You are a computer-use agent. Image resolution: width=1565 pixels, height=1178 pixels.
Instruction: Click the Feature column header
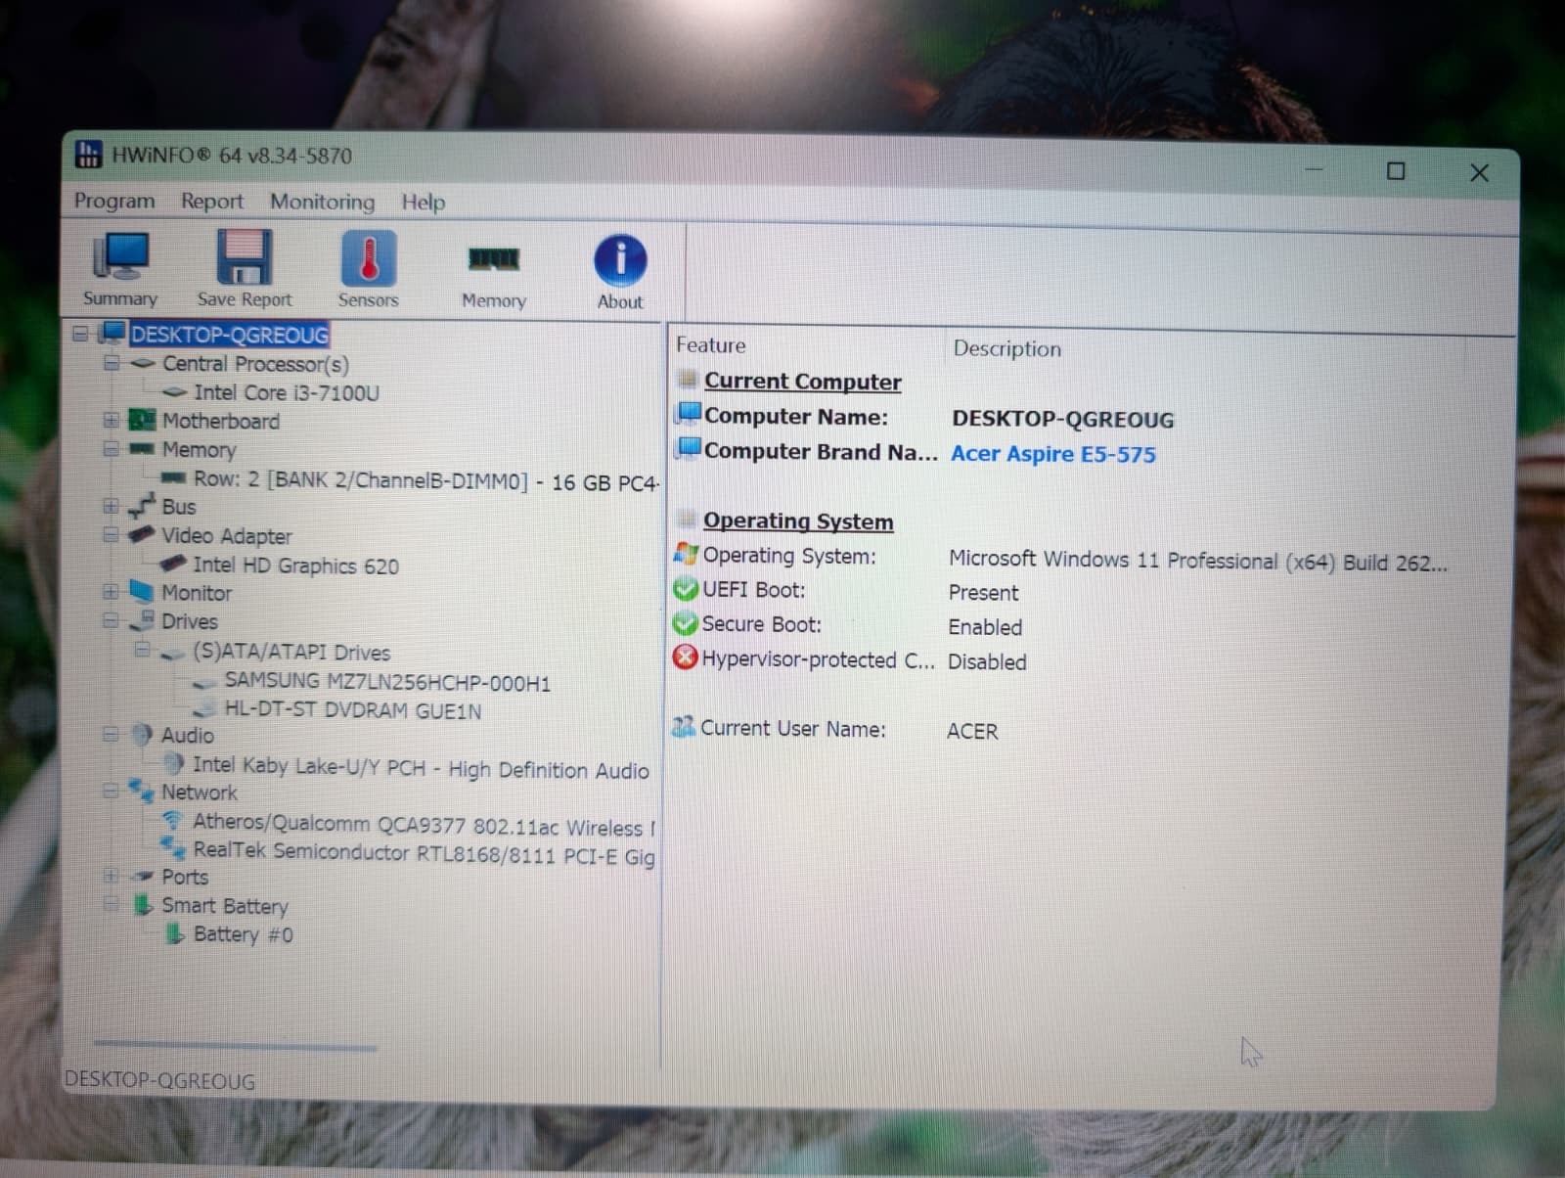coord(710,344)
